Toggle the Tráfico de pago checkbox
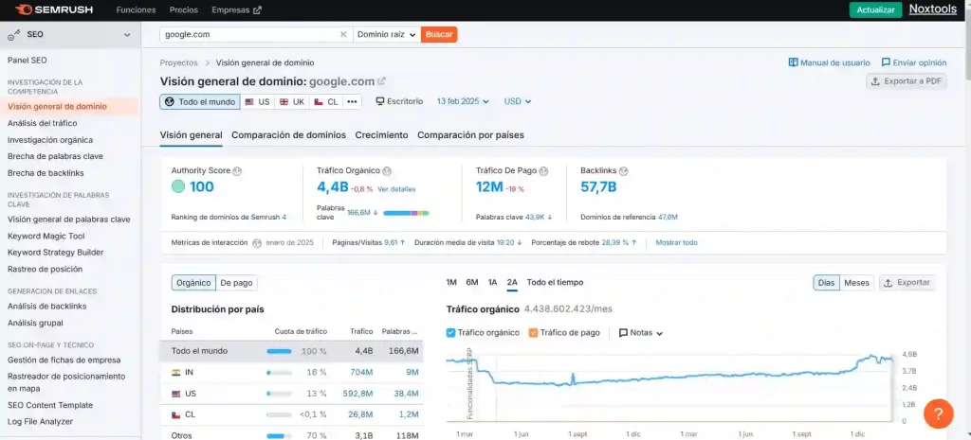Viewport: 971px width, 440px height. click(x=533, y=332)
